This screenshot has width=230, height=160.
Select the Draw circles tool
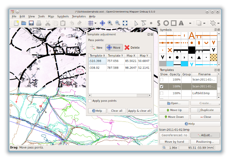click(166, 23)
